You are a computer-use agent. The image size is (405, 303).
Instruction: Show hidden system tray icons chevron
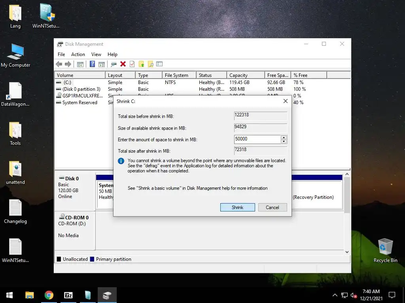tap(335, 295)
